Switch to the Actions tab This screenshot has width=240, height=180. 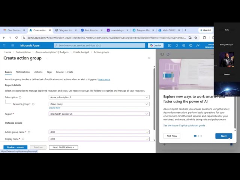pyautogui.click(x=38, y=72)
